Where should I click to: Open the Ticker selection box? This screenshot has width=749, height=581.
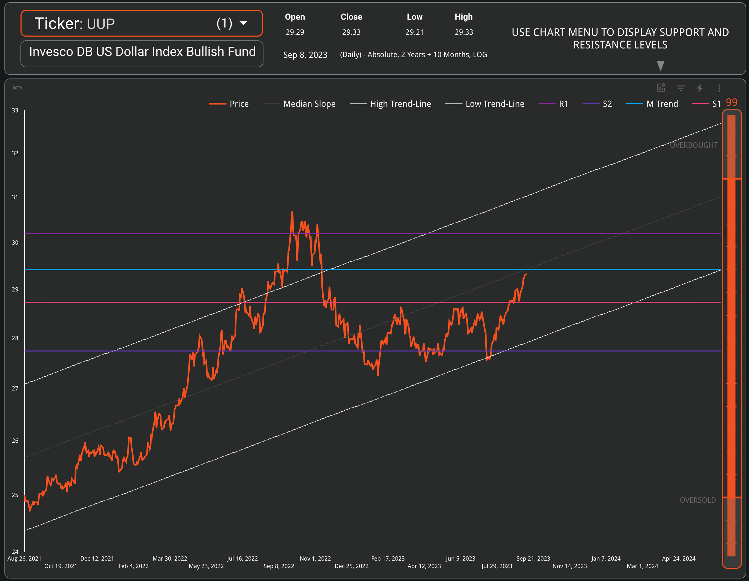point(141,23)
